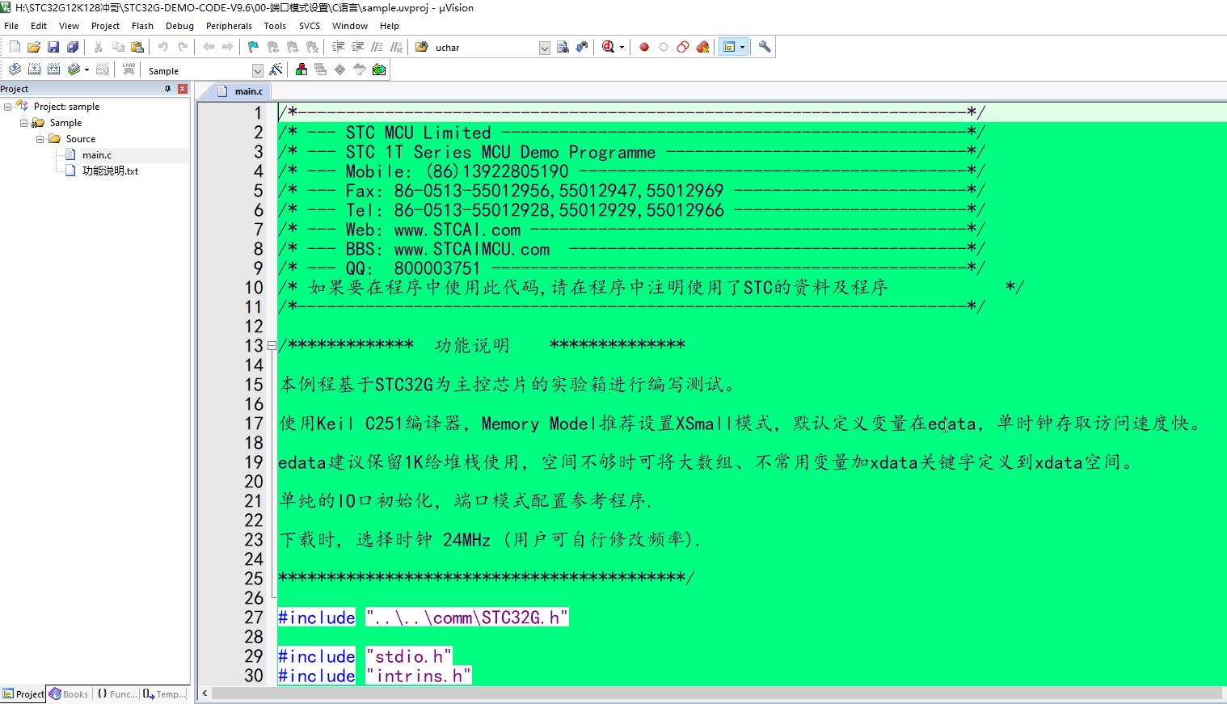Click the horizontal scrollbar track under the editor
This screenshot has width=1227, height=704.
coord(717,693)
